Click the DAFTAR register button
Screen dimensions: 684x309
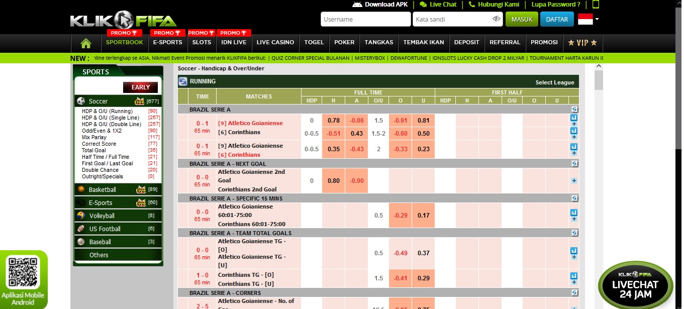tap(557, 20)
